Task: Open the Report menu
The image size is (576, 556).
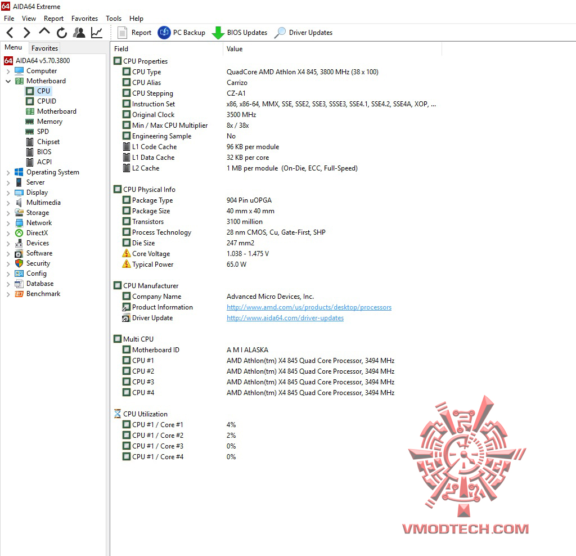Action: pos(53,19)
